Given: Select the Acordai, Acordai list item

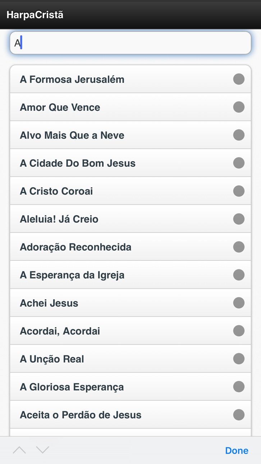Looking at the screenshot, I should tap(130, 331).
